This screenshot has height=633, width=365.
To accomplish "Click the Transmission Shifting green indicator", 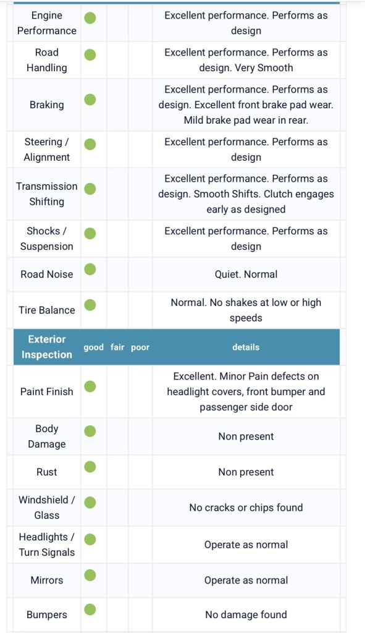I will click(90, 189).
